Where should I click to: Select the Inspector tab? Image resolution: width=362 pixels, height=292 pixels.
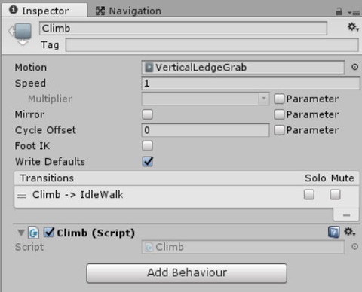pos(39,11)
